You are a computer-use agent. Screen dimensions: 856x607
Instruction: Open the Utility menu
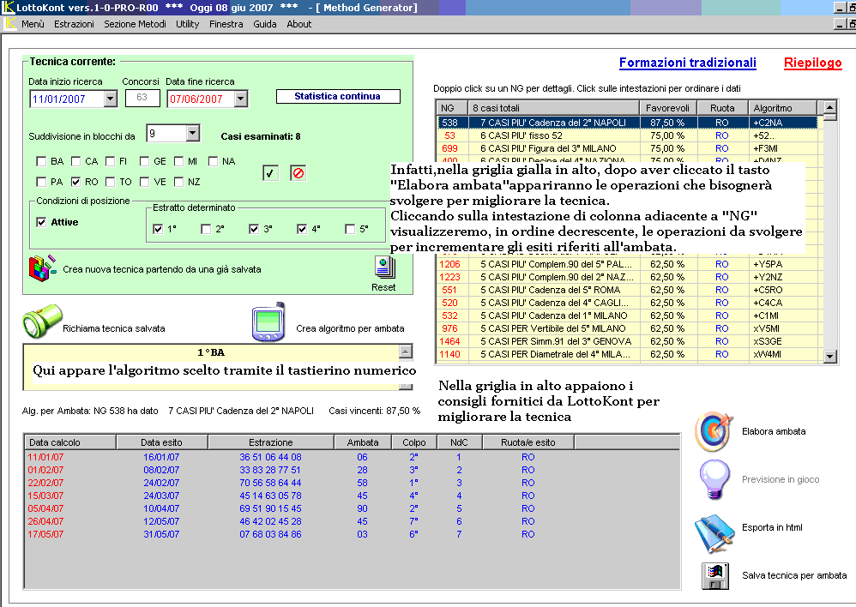(x=187, y=24)
